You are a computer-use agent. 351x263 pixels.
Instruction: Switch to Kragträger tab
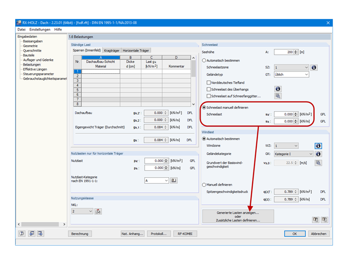pyautogui.click(x=111, y=51)
